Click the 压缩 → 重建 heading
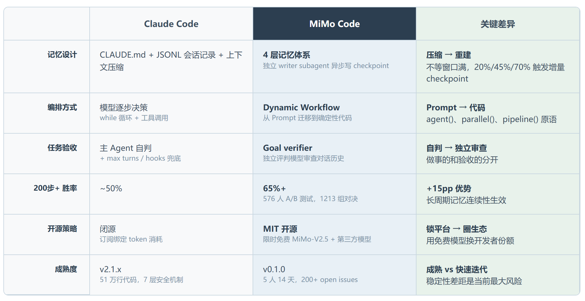 448,55
